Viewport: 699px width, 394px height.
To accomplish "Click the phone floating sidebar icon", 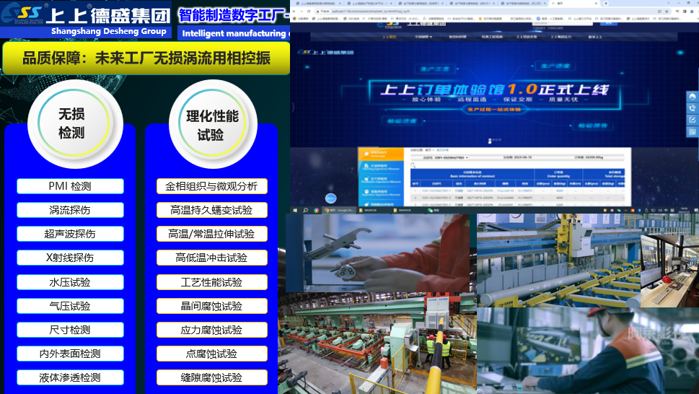I will click(693, 108).
